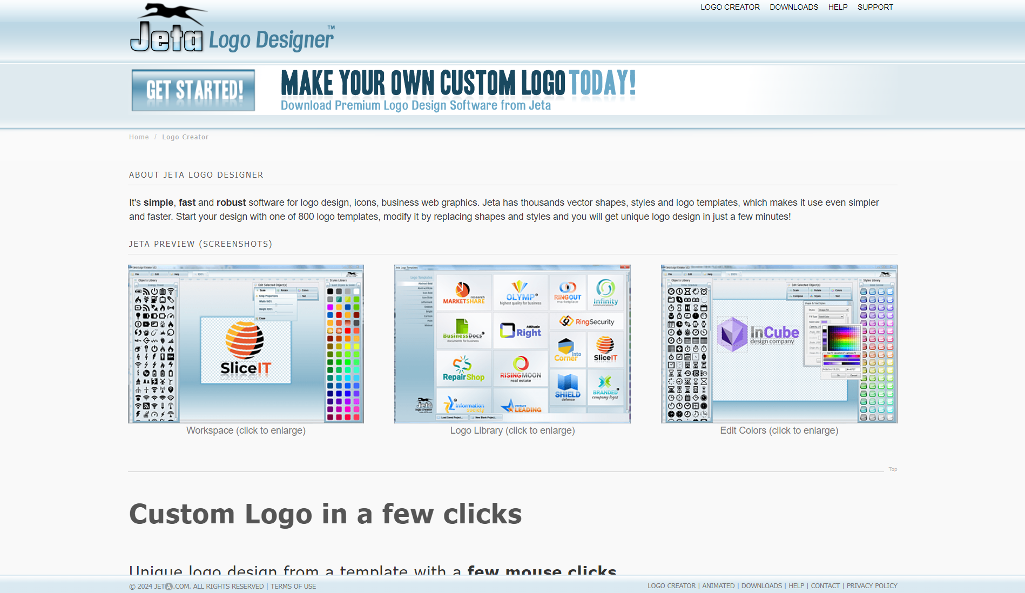Image resolution: width=1025 pixels, height=593 pixels.
Task: Open PRIVACY POLICY in the footer links
Action: [x=872, y=586]
